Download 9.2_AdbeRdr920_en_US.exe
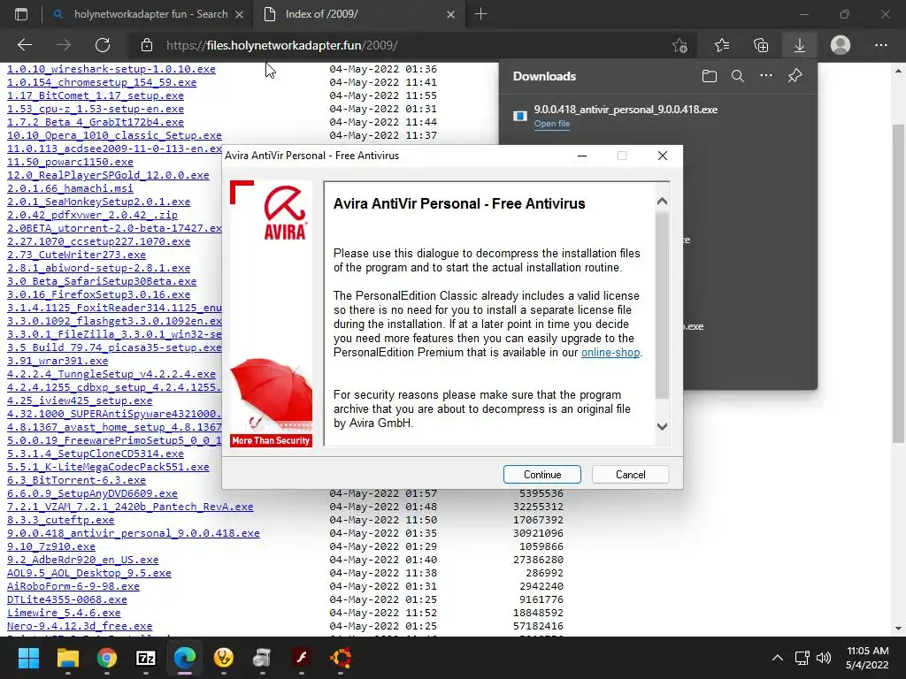The height and width of the screenshot is (679, 906). [82, 560]
